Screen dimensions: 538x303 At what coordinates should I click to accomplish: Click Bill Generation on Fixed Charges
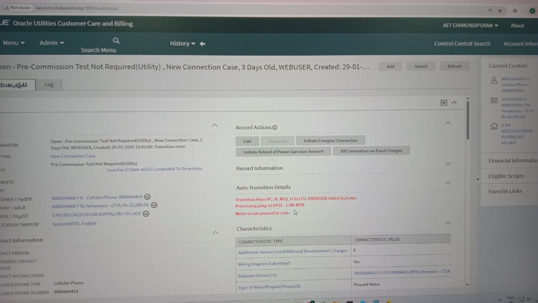coord(372,151)
